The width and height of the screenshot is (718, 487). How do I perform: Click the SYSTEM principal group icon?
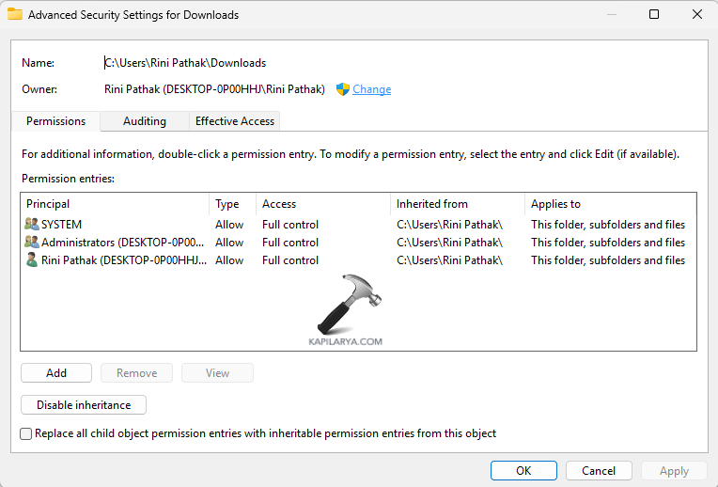click(x=32, y=225)
